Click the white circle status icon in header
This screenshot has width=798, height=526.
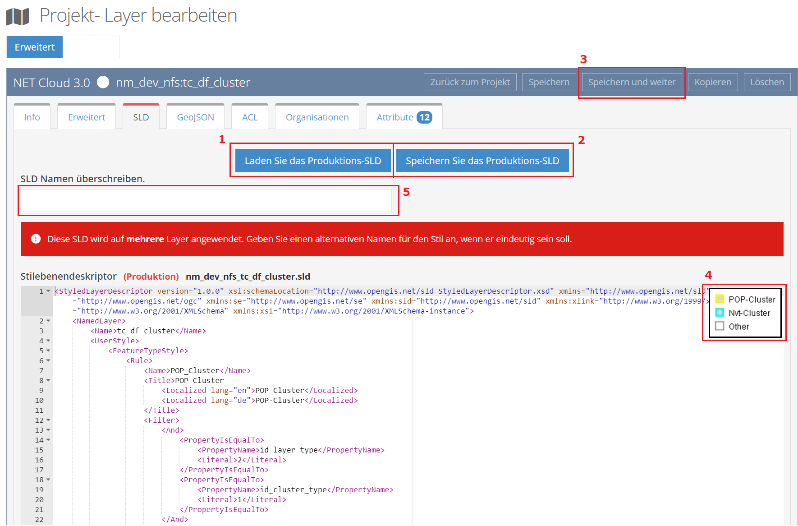[x=103, y=82]
